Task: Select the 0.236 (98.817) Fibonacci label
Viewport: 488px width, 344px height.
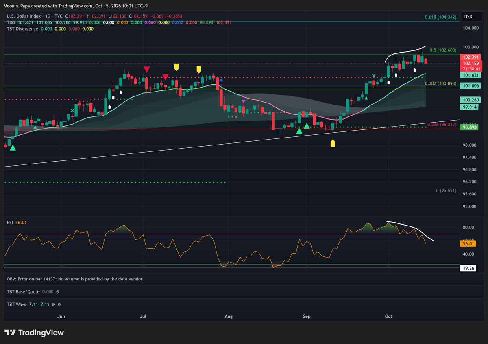Action: [x=442, y=125]
